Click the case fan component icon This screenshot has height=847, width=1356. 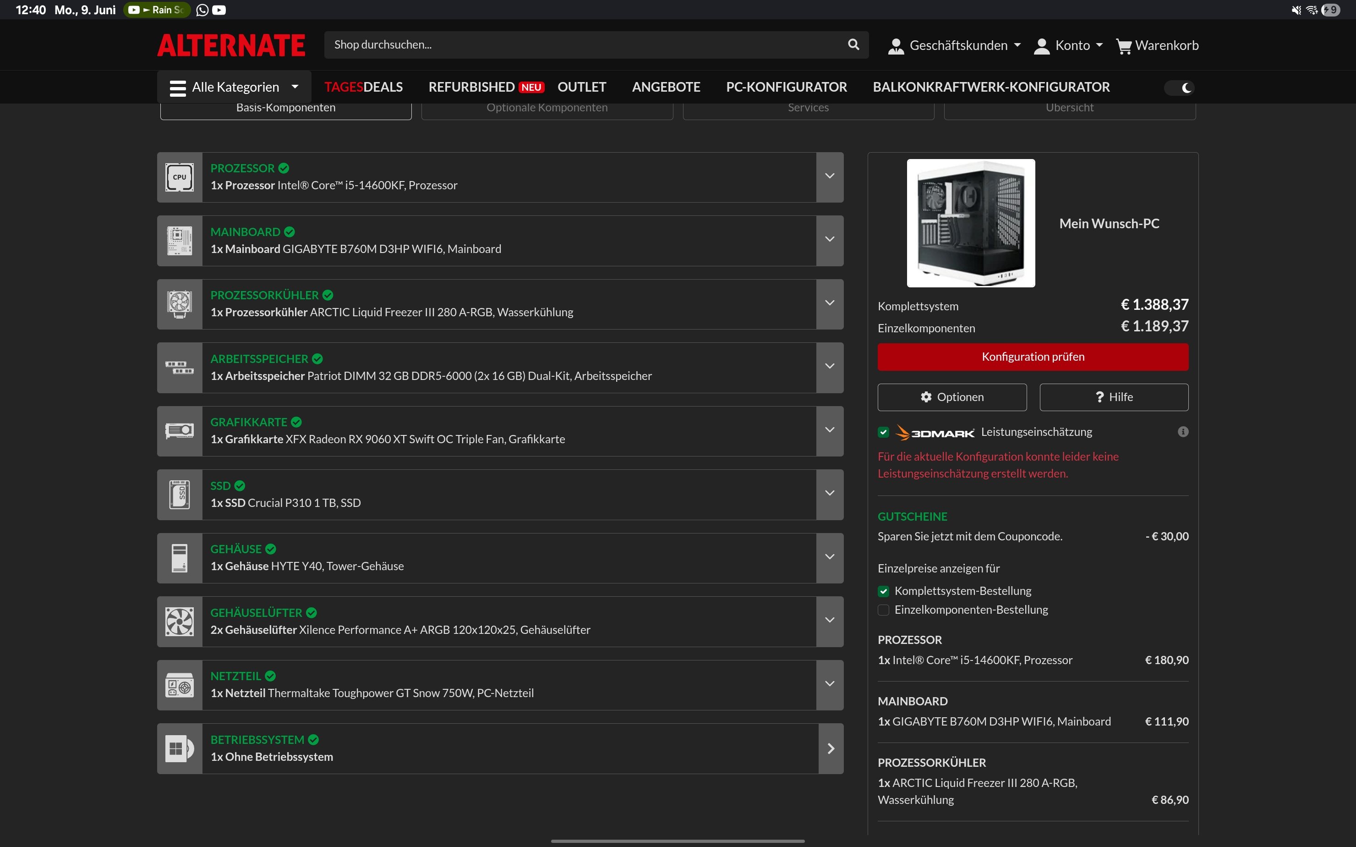click(x=179, y=621)
